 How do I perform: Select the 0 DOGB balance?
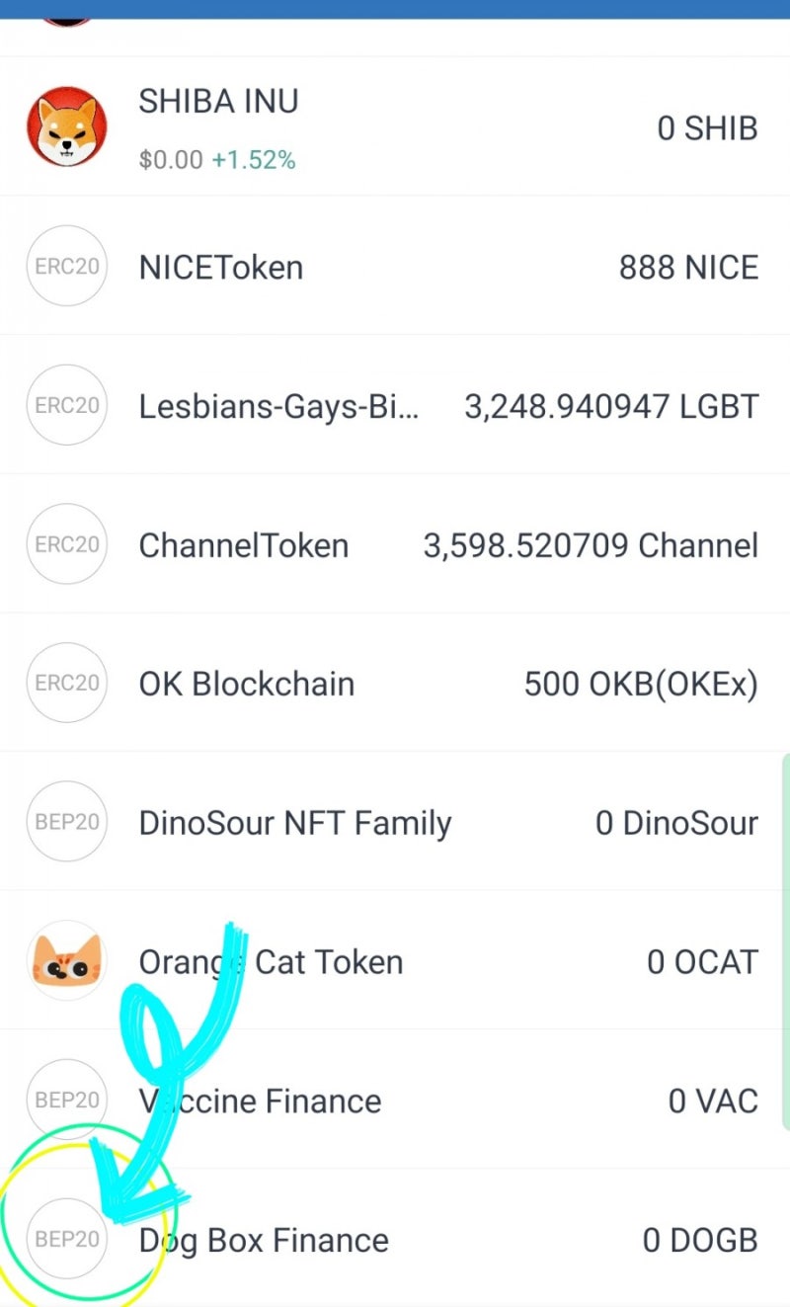click(x=700, y=1240)
